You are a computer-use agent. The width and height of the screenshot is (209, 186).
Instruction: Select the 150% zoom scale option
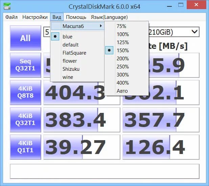(126, 51)
